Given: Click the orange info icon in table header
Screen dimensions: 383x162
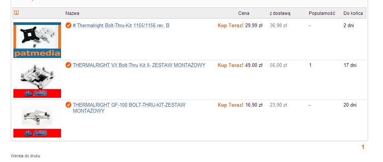Looking at the screenshot, I should [16, 13].
